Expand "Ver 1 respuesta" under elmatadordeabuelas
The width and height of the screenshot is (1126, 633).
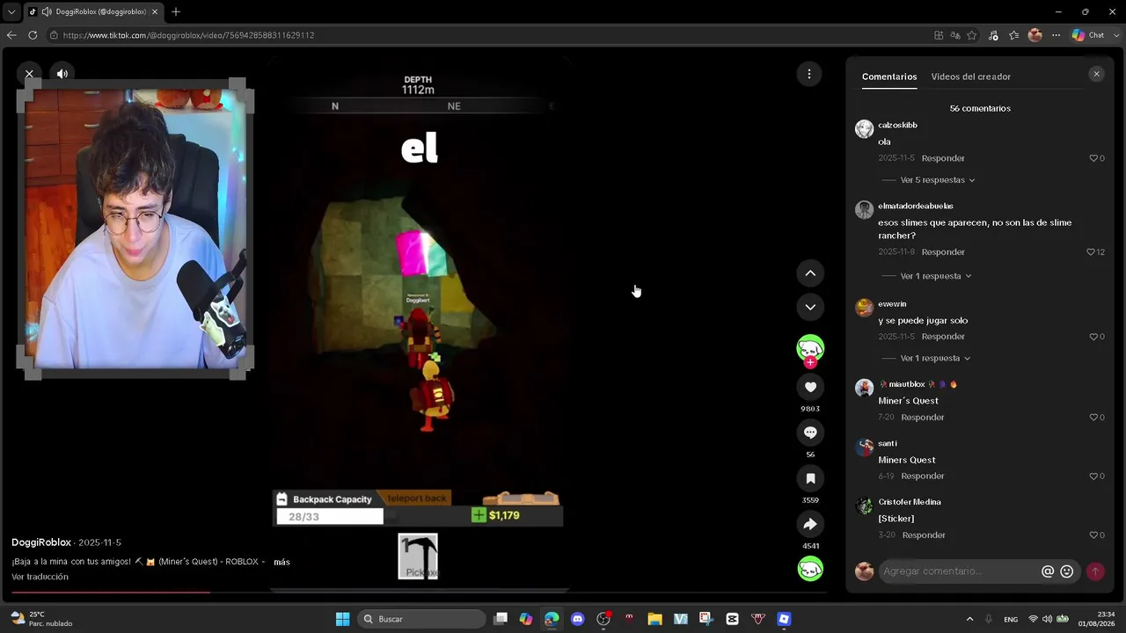[936, 276]
